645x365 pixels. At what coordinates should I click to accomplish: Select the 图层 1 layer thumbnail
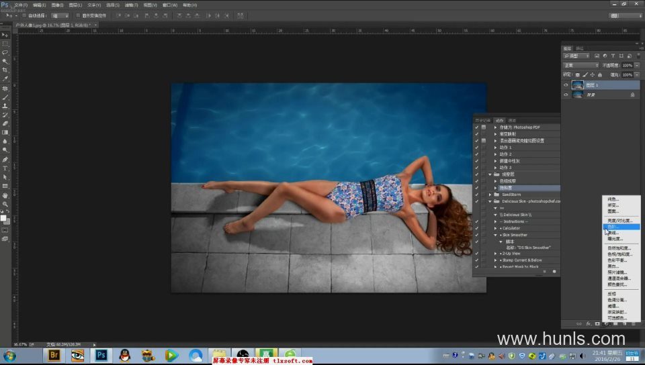(578, 85)
